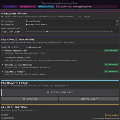Click the arrow on the Latin Gang ad banner
The width and height of the screenshot is (120, 120).
click(116, 7)
